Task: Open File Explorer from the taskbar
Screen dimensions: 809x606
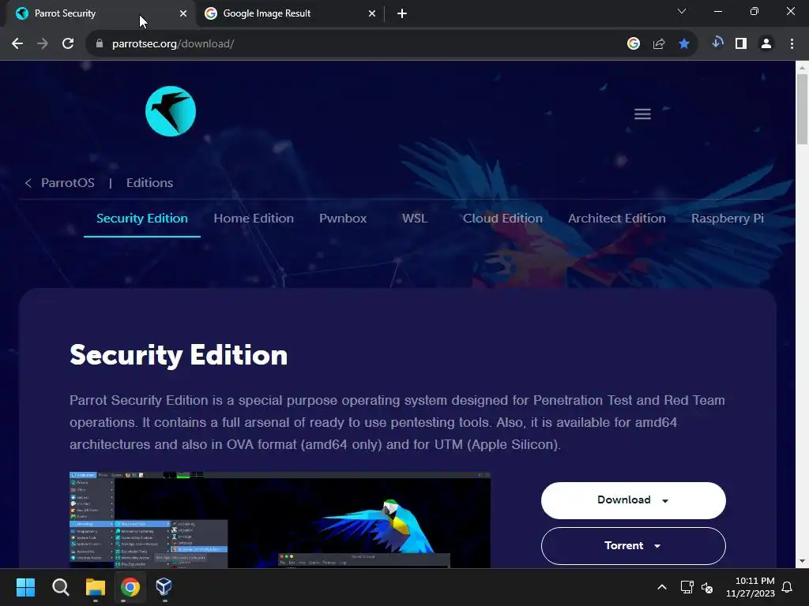Action: coord(96,587)
